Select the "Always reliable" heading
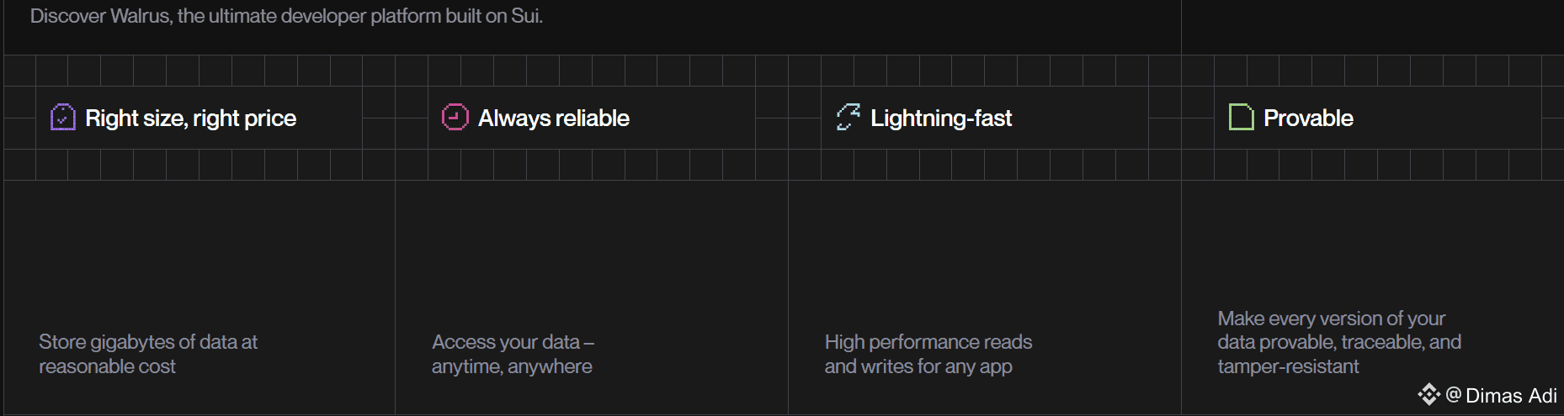The image size is (1564, 416). tap(553, 118)
